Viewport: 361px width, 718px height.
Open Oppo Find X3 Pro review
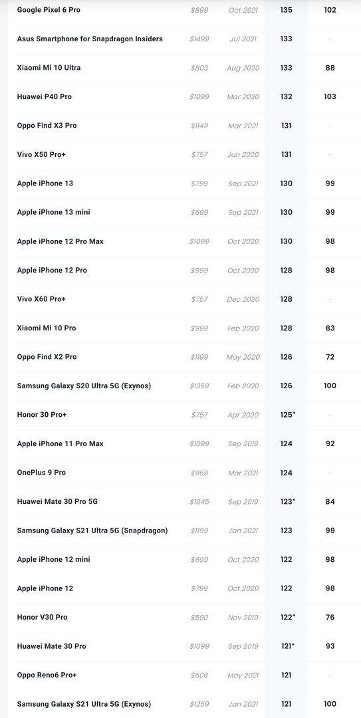click(47, 126)
